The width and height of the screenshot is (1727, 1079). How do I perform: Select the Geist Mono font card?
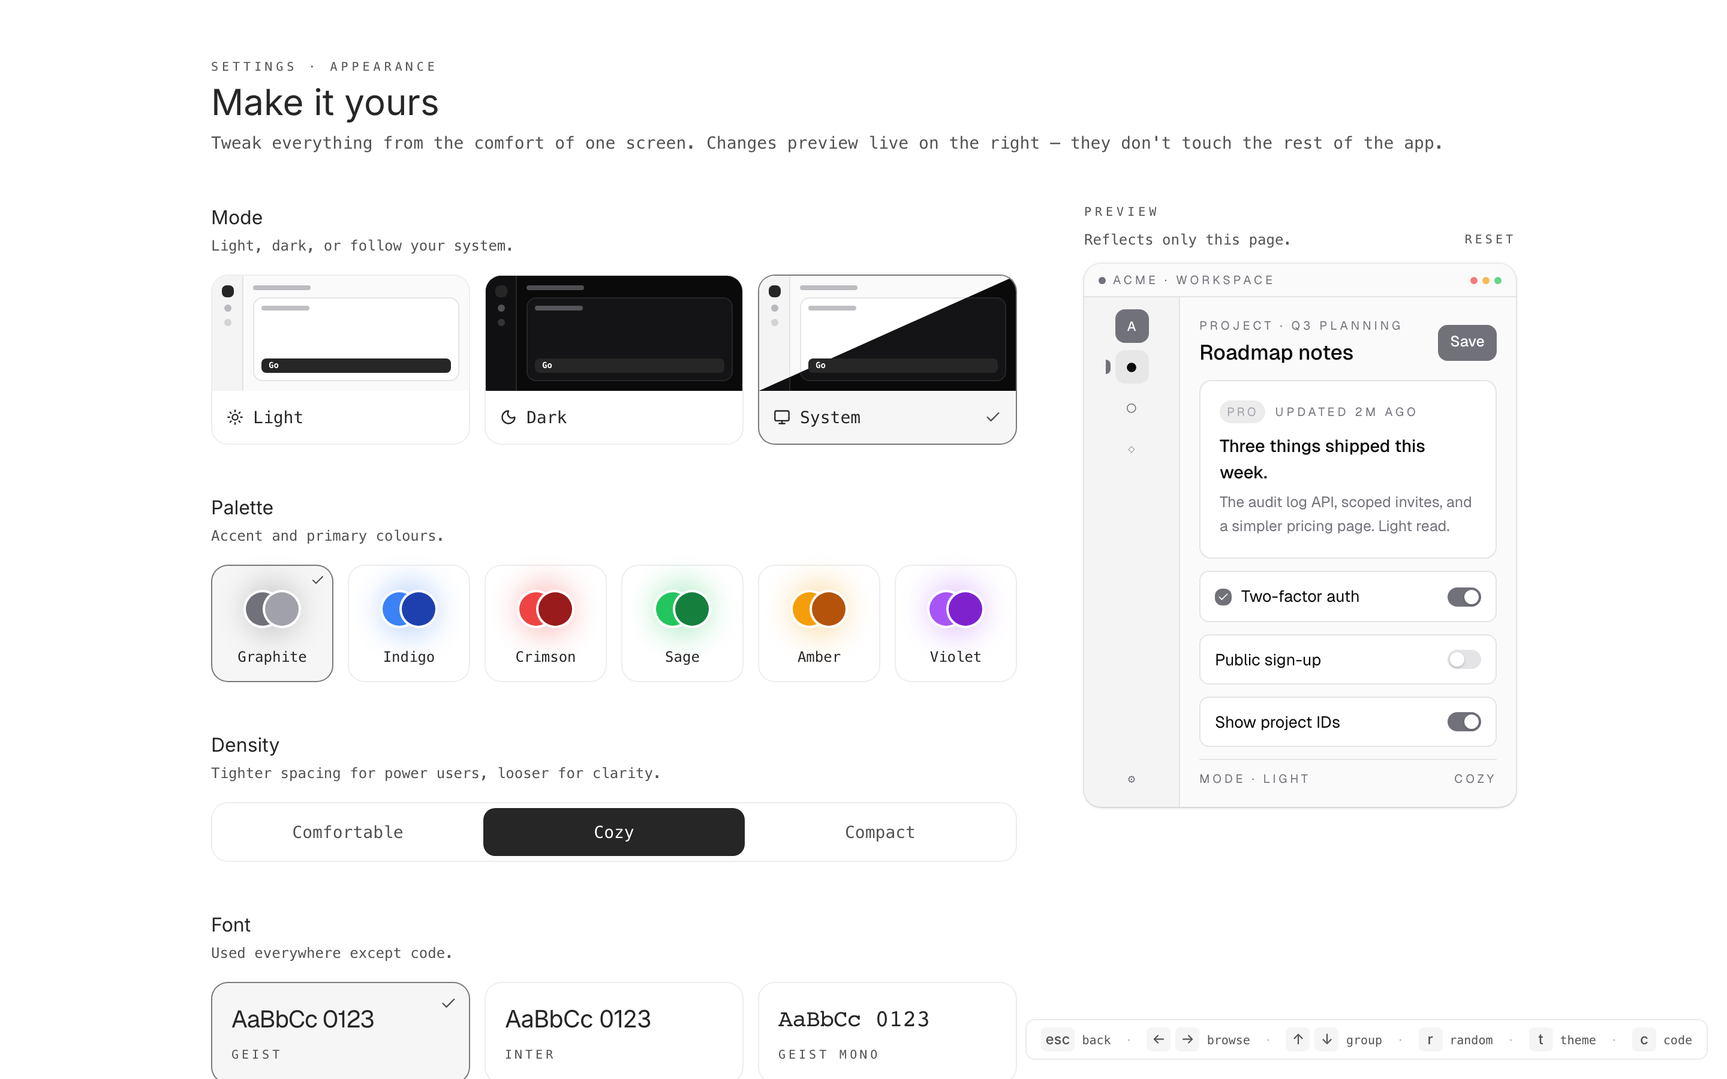[x=886, y=1030]
